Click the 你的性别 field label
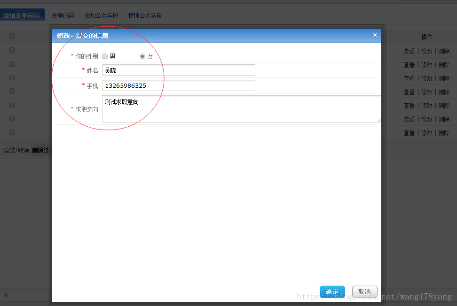 pyautogui.click(x=87, y=56)
